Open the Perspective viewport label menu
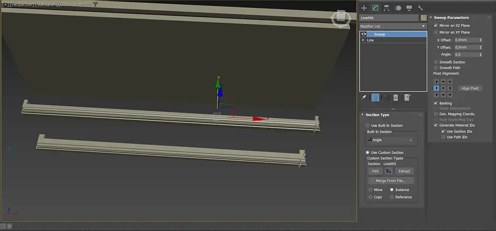 coord(21,5)
